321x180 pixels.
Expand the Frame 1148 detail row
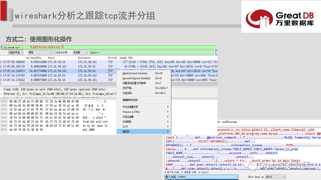coord(1,89)
